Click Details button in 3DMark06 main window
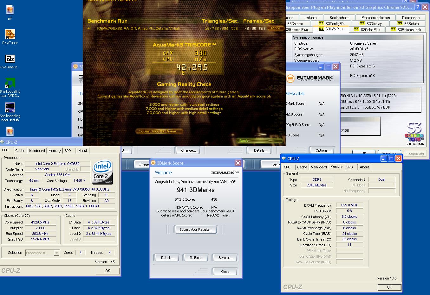 point(260,150)
